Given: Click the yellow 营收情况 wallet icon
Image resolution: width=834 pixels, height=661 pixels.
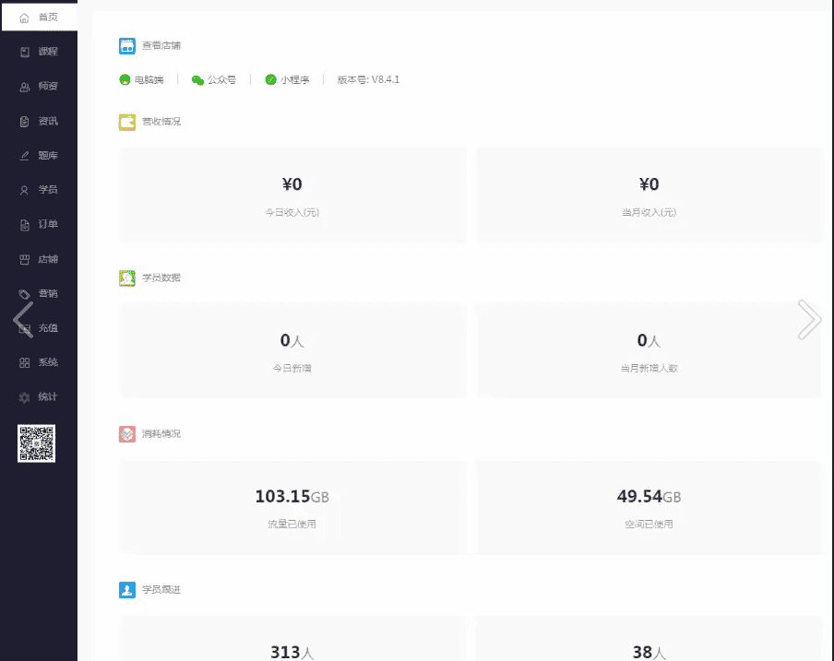Looking at the screenshot, I should coord(127,123).
